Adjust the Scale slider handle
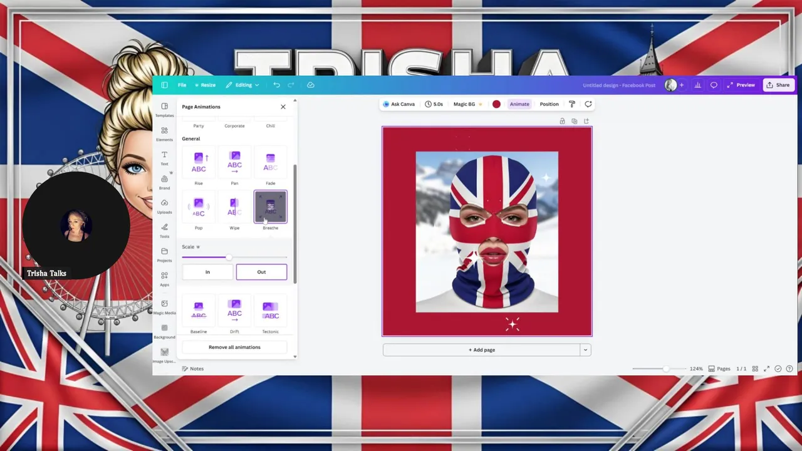802x451 pixels. [x=229, y=257]
